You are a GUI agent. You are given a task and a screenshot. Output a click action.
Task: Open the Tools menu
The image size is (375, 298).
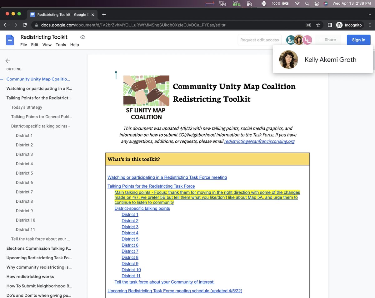tap(61, 45)
